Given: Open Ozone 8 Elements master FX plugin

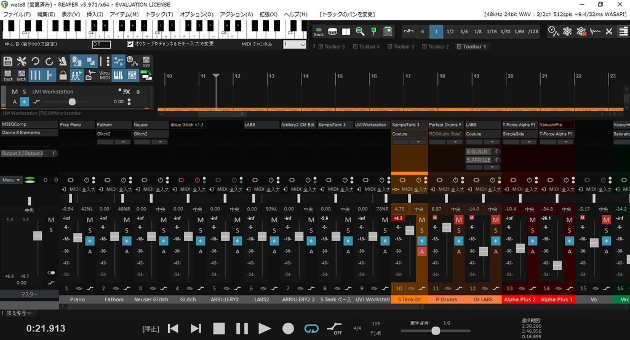Looking at the screenshot, I should (30, 132).
